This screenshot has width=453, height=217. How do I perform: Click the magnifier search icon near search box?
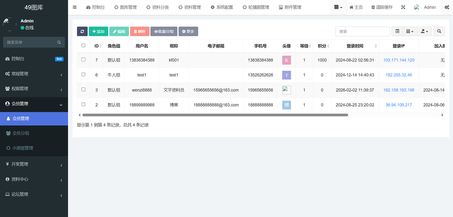439,31
